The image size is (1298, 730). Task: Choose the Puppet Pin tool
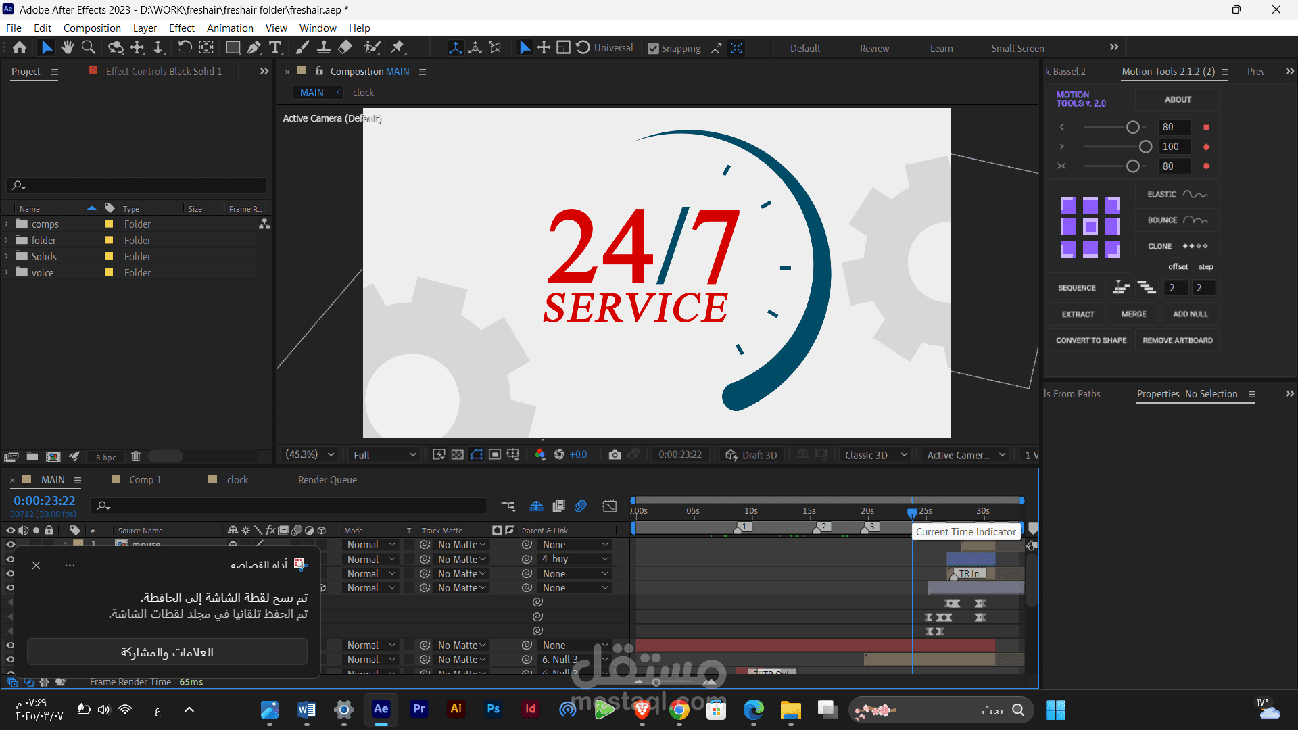tap(398, 47)
